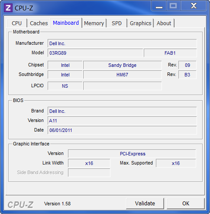The image size is (210, 214).
Task: Click the Manufacturer label
Action: (29, 43)
